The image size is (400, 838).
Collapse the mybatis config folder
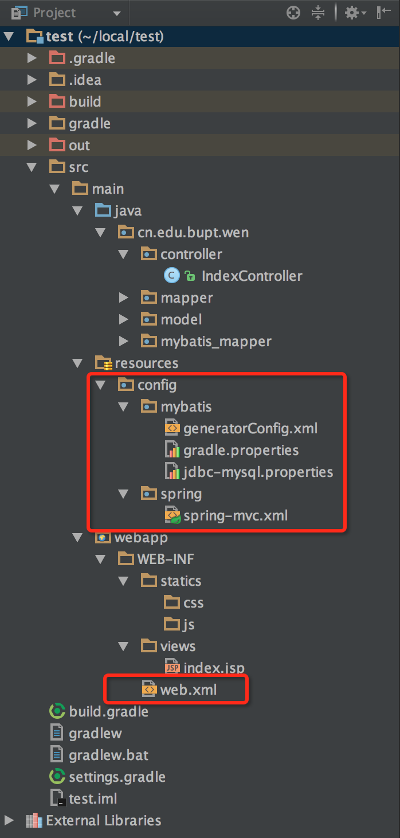(x=123, y=406)
